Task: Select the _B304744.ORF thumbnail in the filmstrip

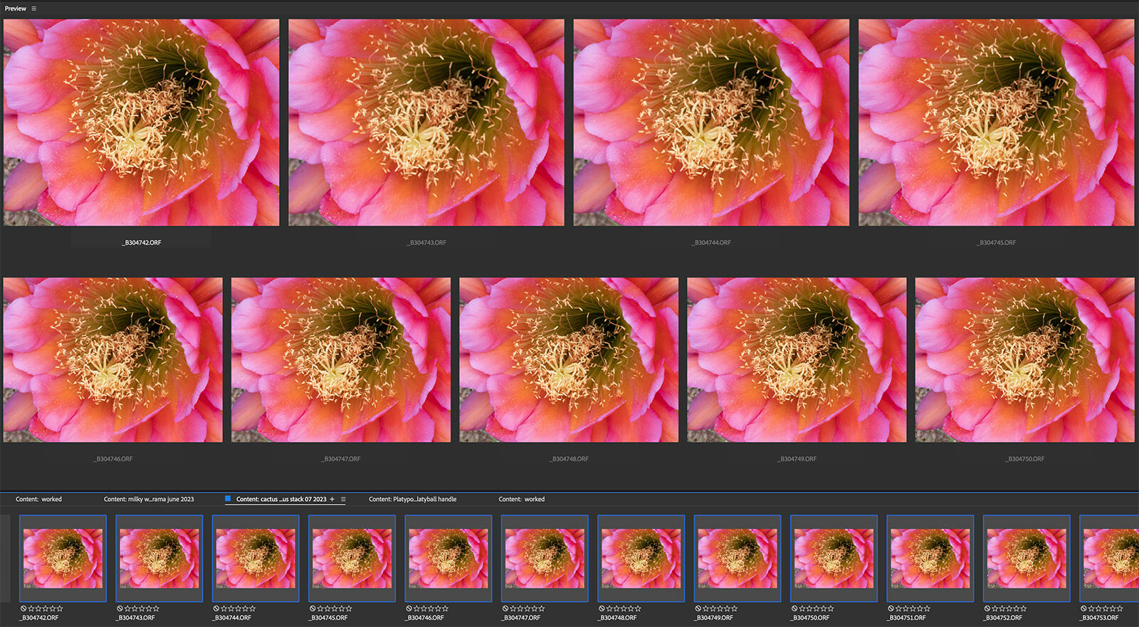Action: [256, 559]
